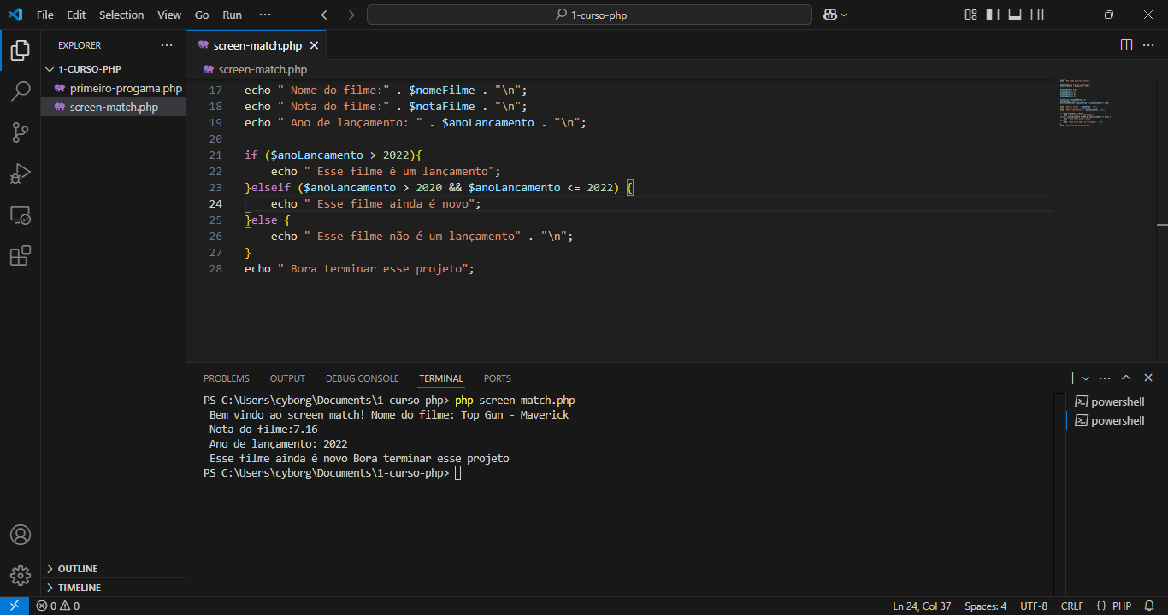This screenshot has width=1168, height=615.
Task: Open the title bar overflow menu ellipsis
Action: [x=264, y=15]
